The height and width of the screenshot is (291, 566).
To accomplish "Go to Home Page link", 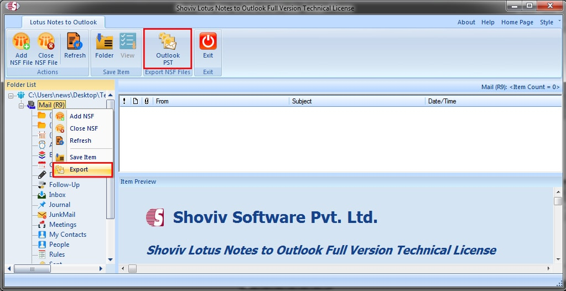I will coord(517,22).
